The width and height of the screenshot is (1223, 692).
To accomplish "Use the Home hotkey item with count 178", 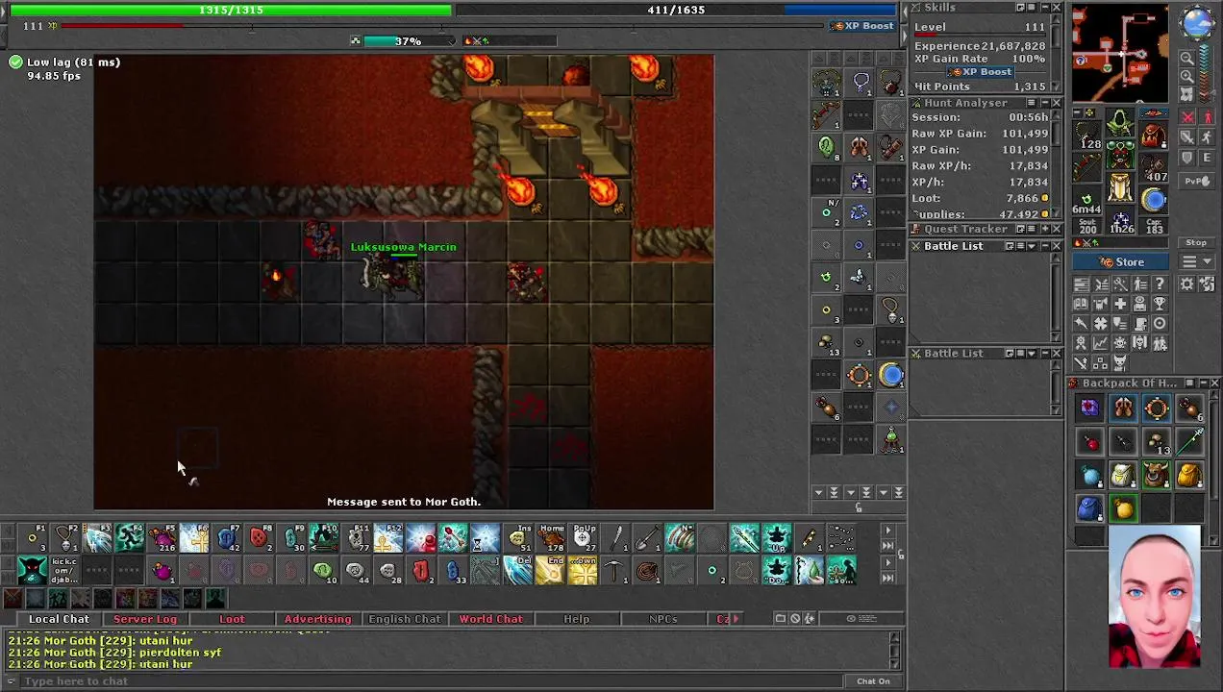I will point(551,538).
